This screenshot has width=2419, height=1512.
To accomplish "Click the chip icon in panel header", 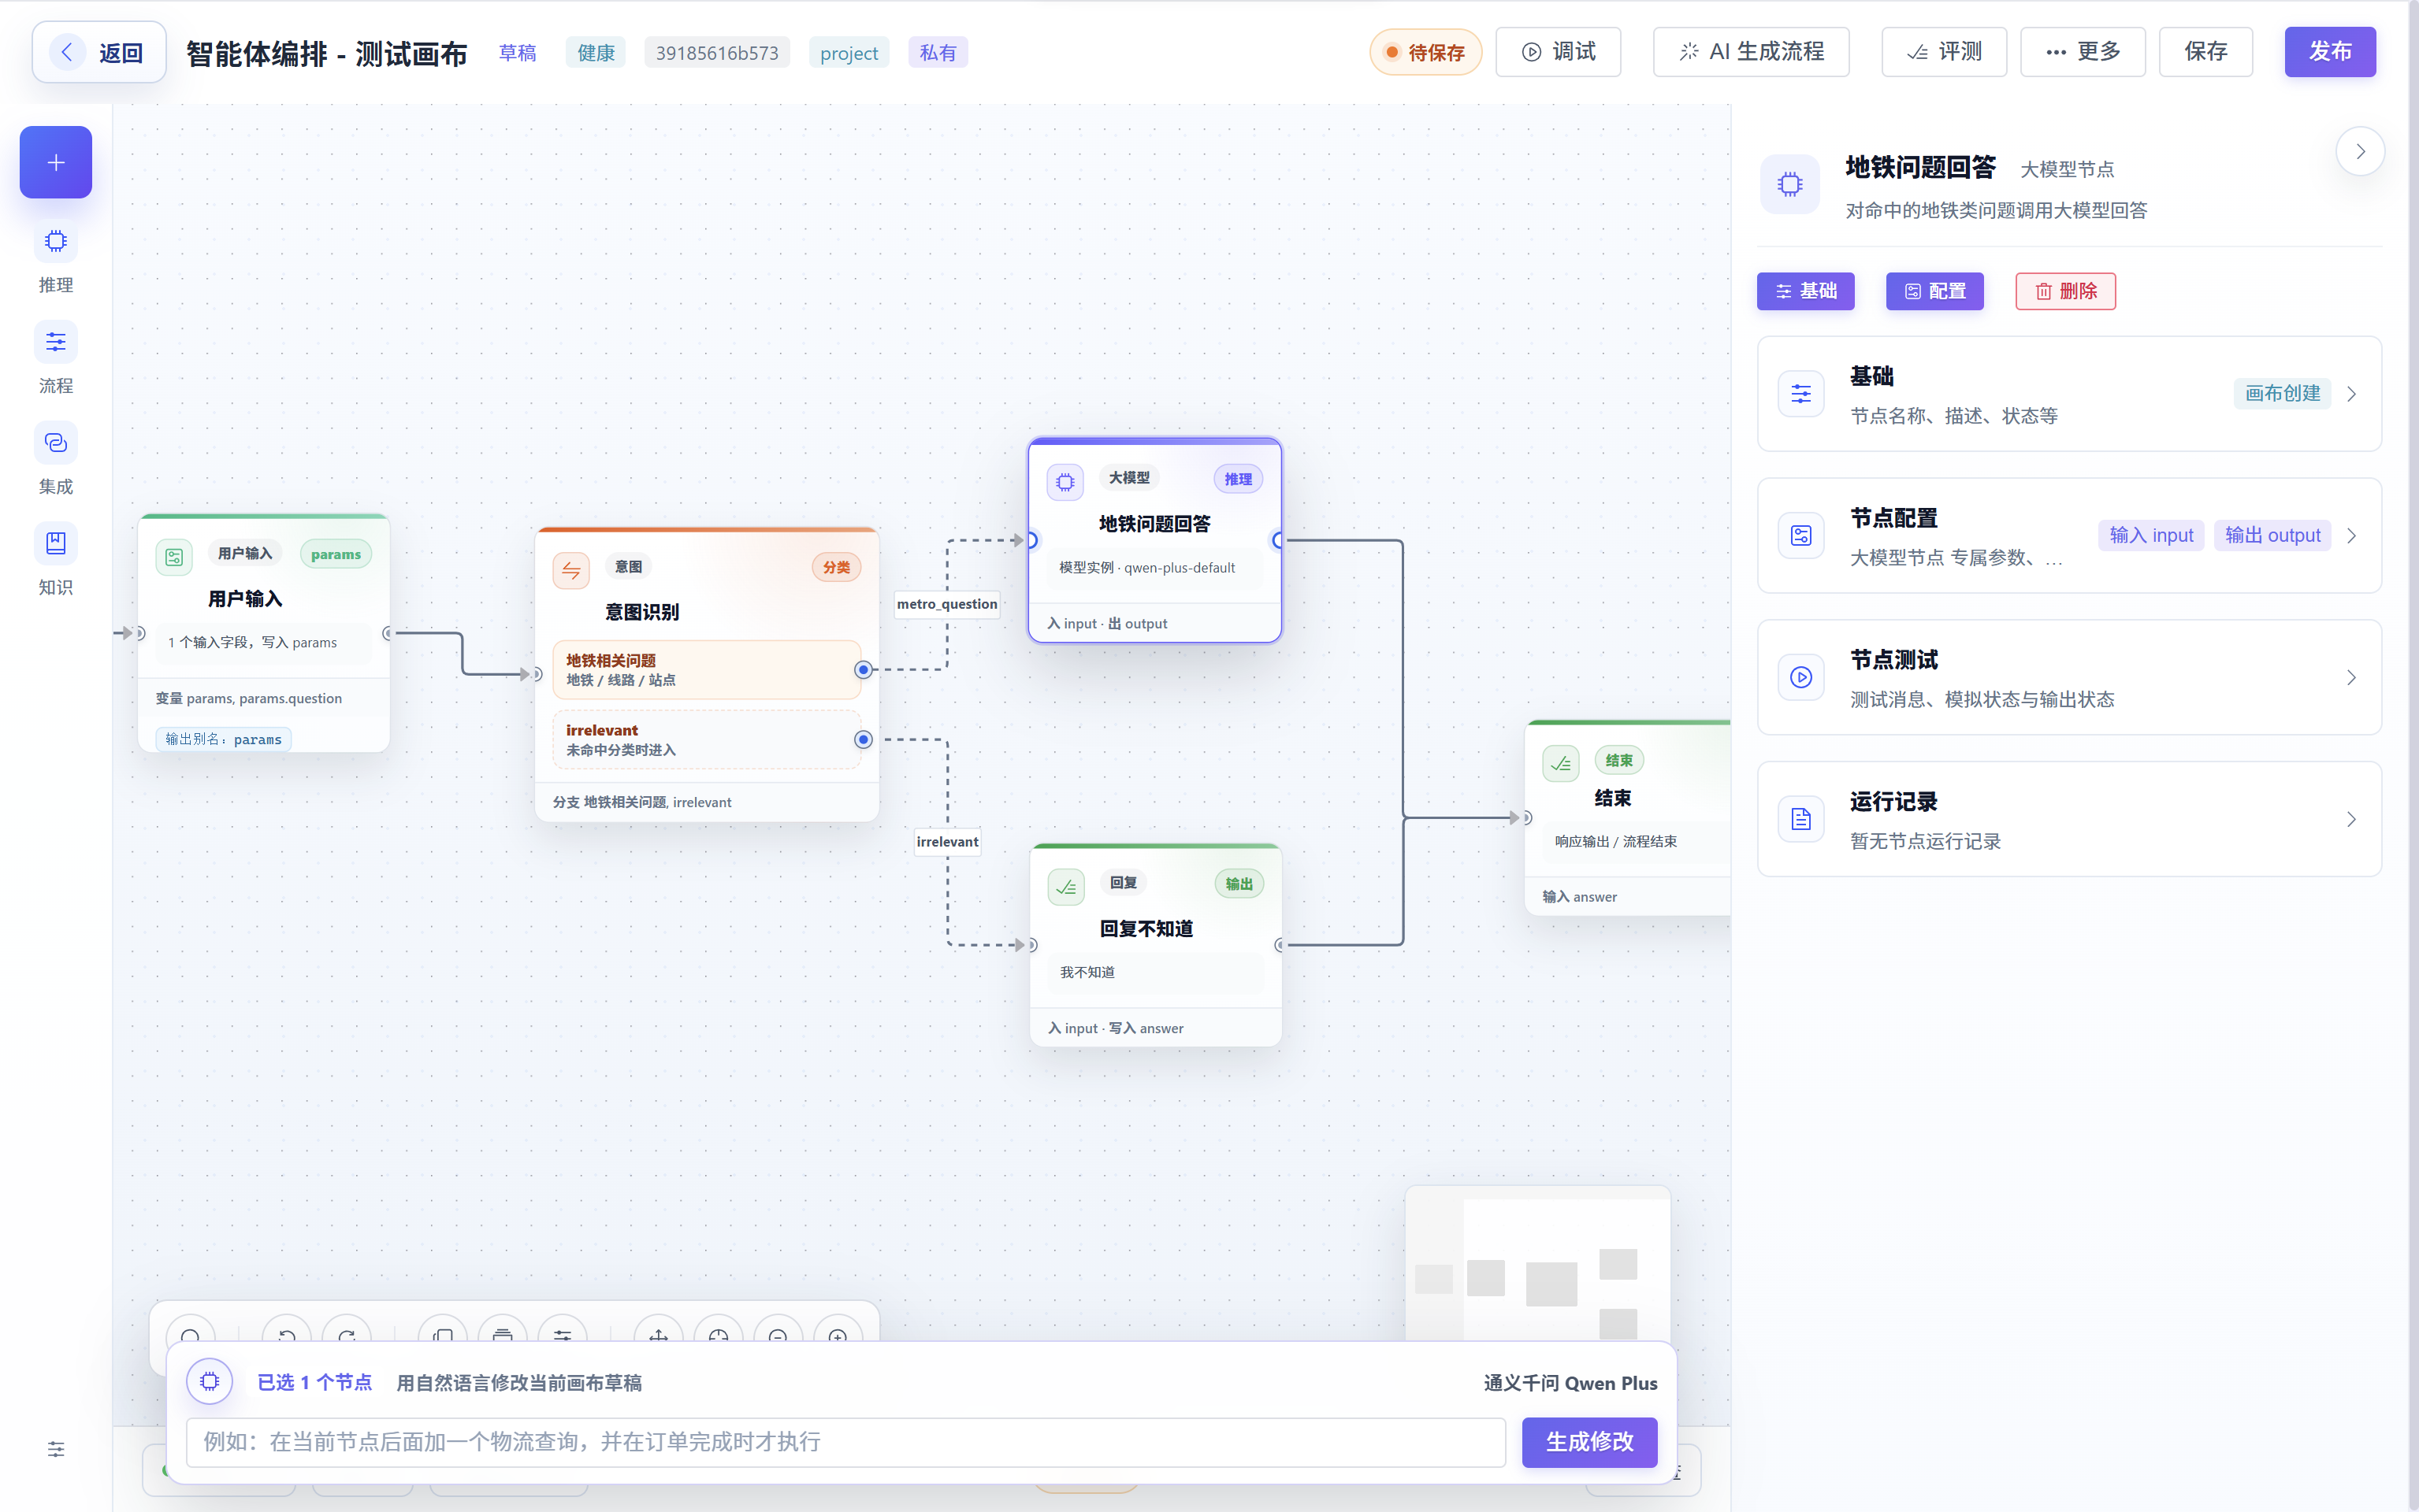I will point(1789,184).
